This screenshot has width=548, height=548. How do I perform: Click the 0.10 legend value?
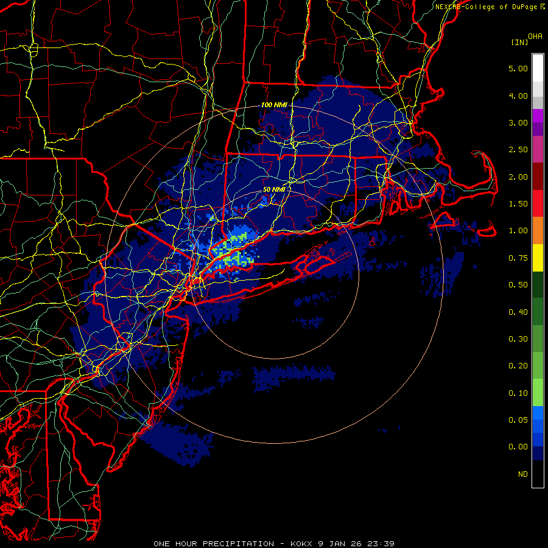[x=518, y=393]
